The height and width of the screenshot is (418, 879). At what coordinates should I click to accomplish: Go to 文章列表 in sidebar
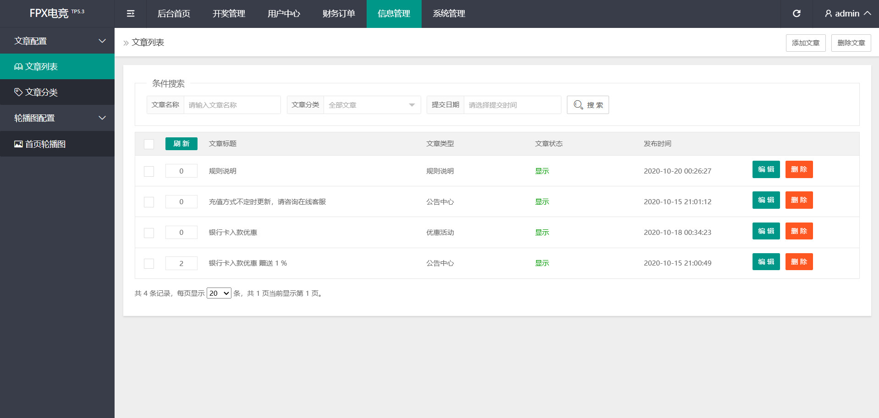pos(57,66)
